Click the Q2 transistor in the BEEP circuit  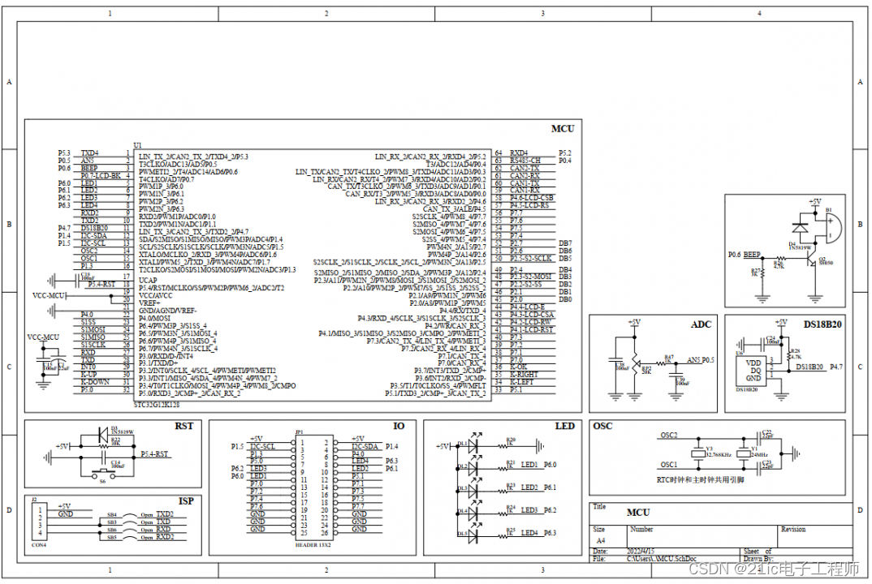[811, 258]
